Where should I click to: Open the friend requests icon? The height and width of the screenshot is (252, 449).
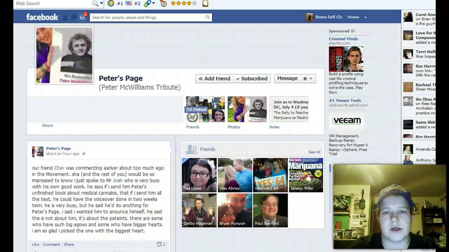[65, 17]
